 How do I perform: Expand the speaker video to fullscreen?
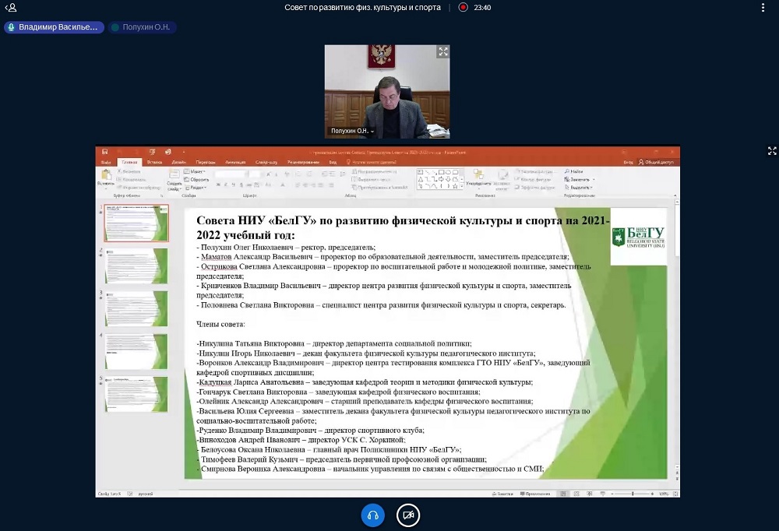(443, 52)
